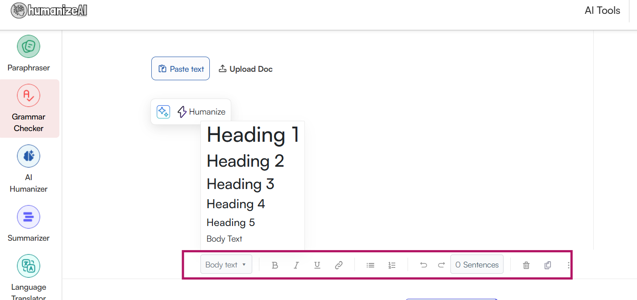Click the Upload Doc button
The image size is (637, 300).
(x=246, y=69)
